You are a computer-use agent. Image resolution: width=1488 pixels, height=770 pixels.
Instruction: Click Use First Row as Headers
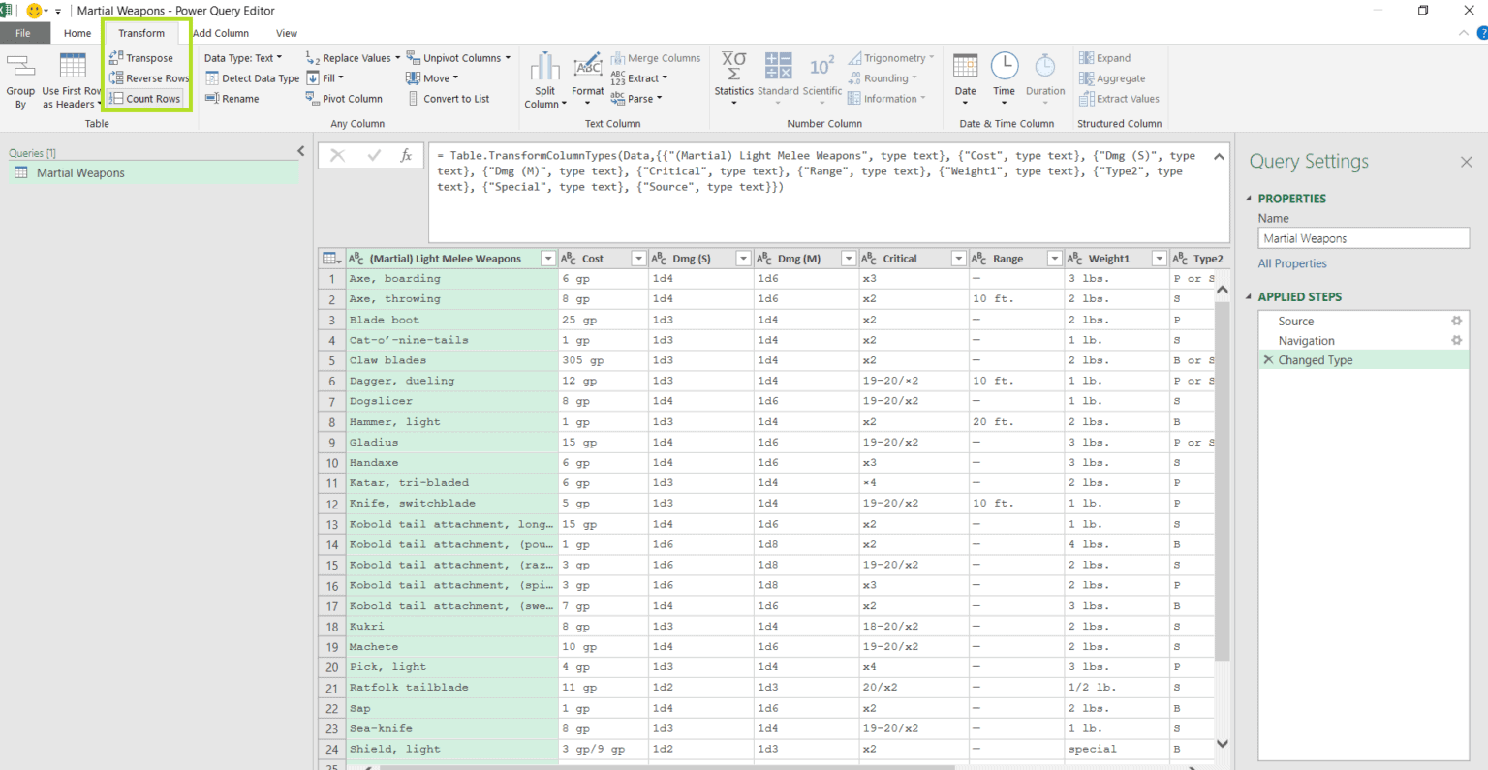pyautogui.click(x=72, y=77)
